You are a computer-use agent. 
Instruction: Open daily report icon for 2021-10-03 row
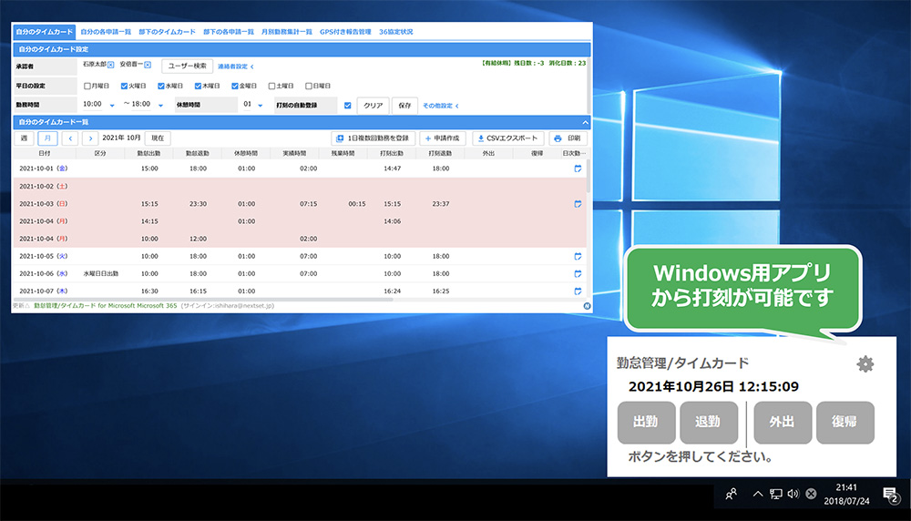click(578, 204)
